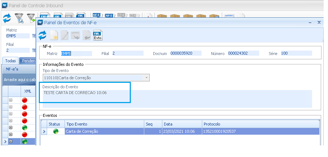Click the Filial 2 field in Inbound panel

(18, 50)
